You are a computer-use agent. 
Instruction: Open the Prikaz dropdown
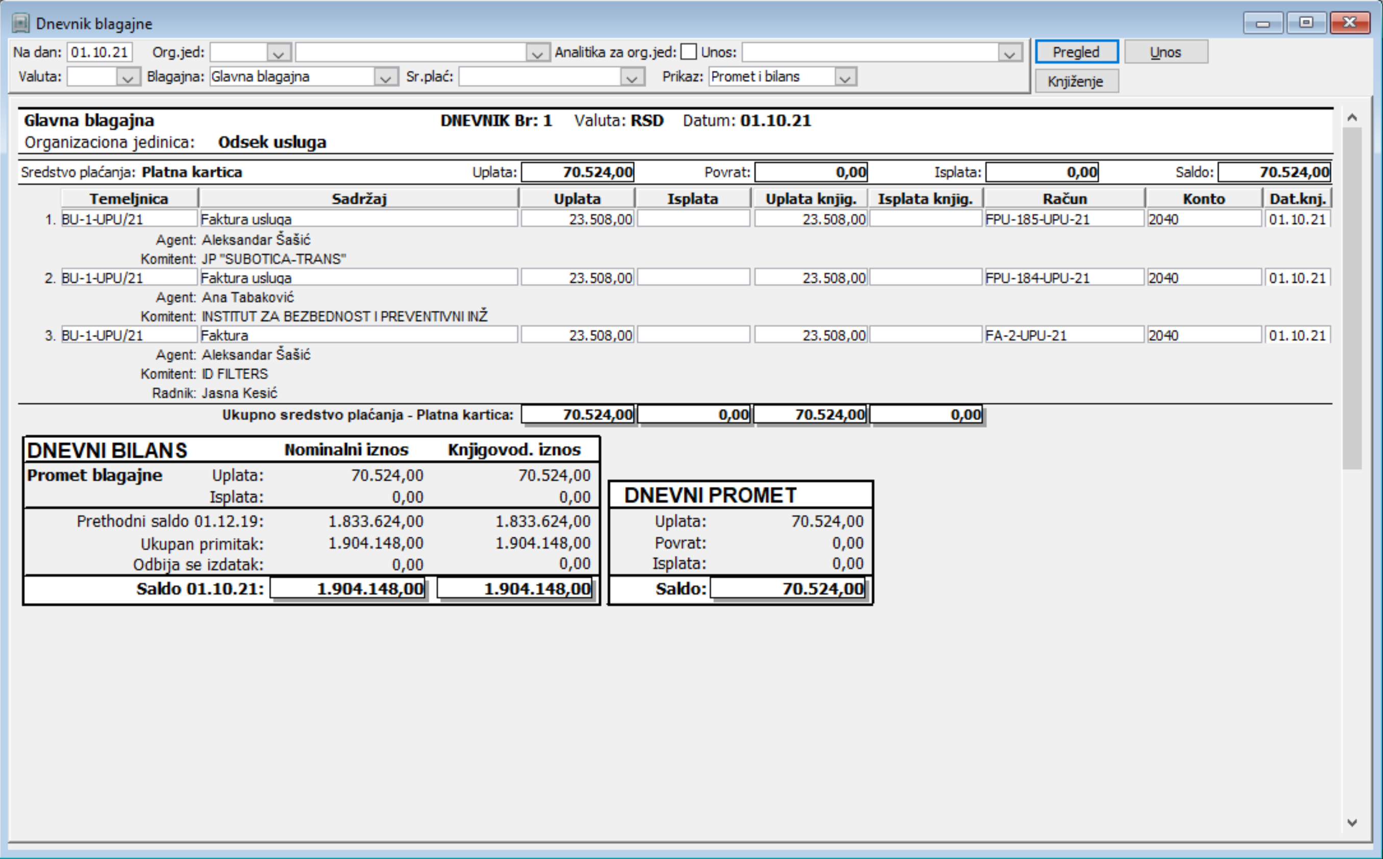tap(845, 77)
